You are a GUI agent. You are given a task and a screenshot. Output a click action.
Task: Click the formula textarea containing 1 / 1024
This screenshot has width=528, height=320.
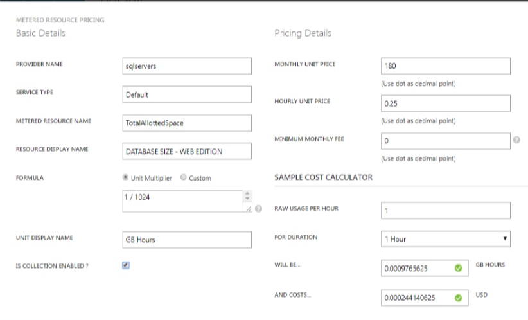(182, 201)
